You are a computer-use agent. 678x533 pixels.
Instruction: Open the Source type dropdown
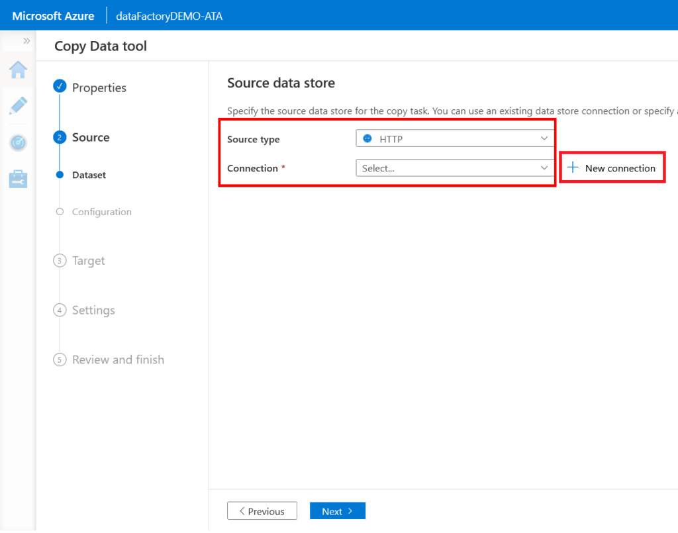coord(454,138)
